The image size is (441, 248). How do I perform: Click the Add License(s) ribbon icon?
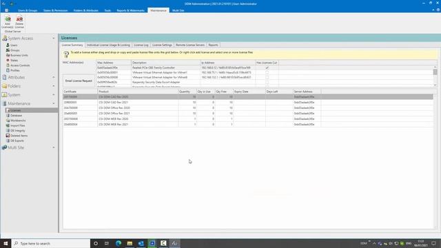(8, 21)
